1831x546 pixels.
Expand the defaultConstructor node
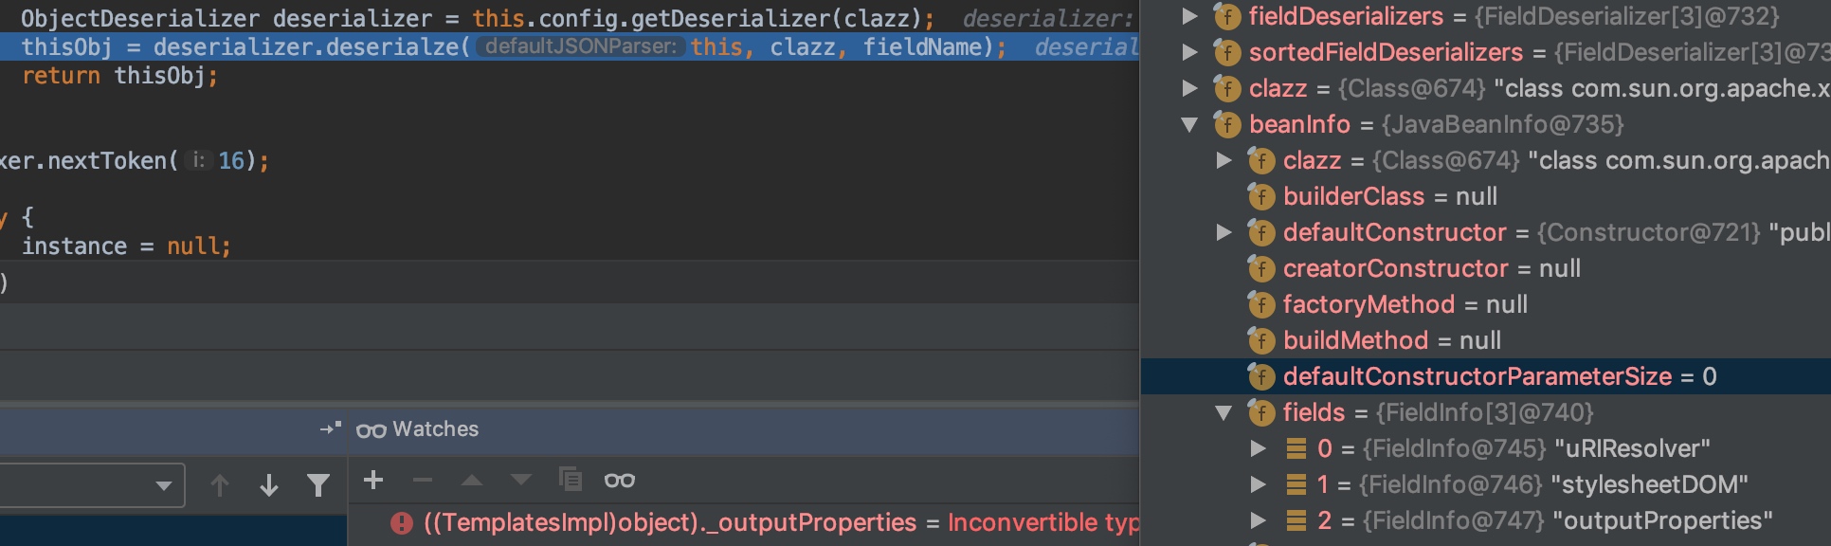[x=1224, y=232]
